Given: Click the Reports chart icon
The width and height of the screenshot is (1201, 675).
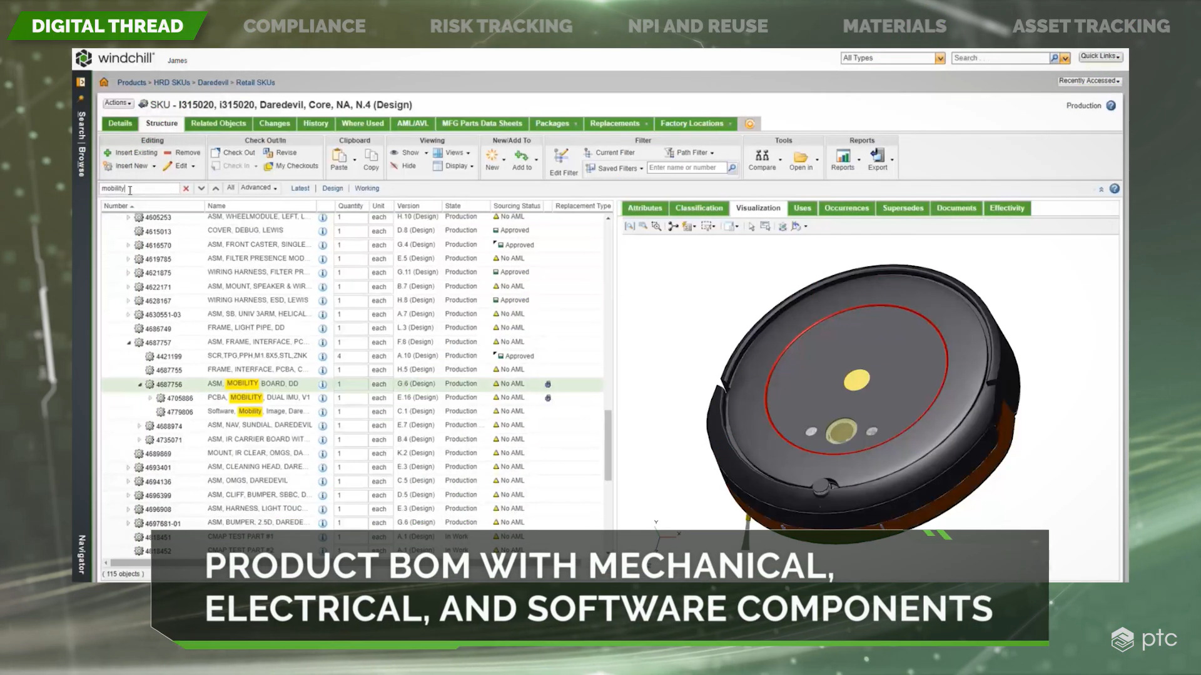Looking at the screenshot, I should (x=843, y=155).
